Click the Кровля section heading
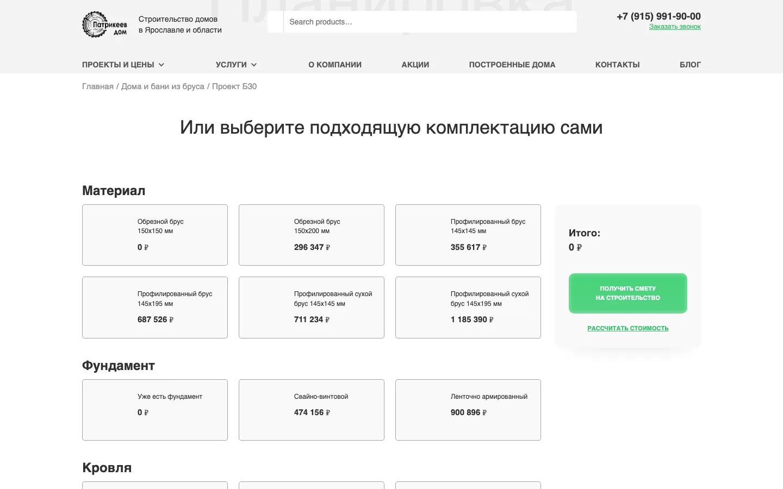This screenshot has height=489, width=783. click(x=107, y=468)
